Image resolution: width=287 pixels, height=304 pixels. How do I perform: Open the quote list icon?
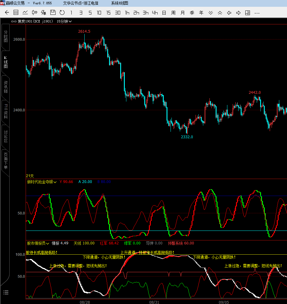pyautogui.click(x=16, y=13)
